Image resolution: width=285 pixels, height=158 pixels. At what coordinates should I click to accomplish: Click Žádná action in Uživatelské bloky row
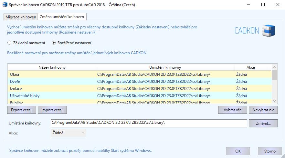point(241,95)
